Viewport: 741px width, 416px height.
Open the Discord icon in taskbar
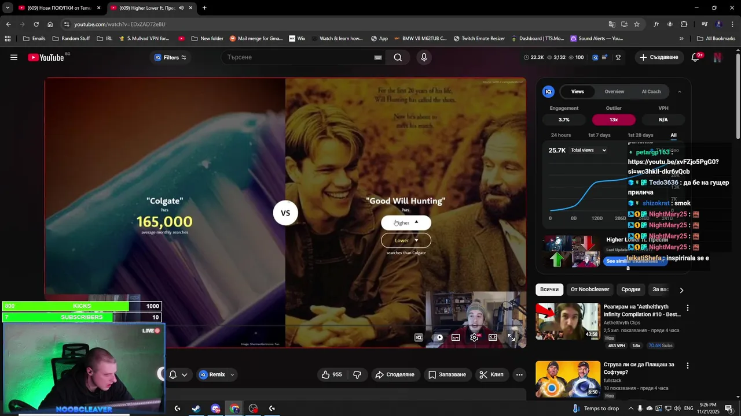(215, 408)
